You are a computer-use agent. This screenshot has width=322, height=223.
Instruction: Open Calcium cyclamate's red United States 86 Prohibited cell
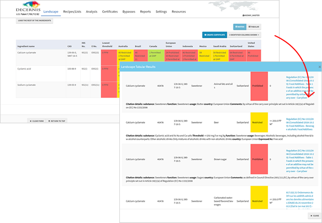(x=254, y=56)
